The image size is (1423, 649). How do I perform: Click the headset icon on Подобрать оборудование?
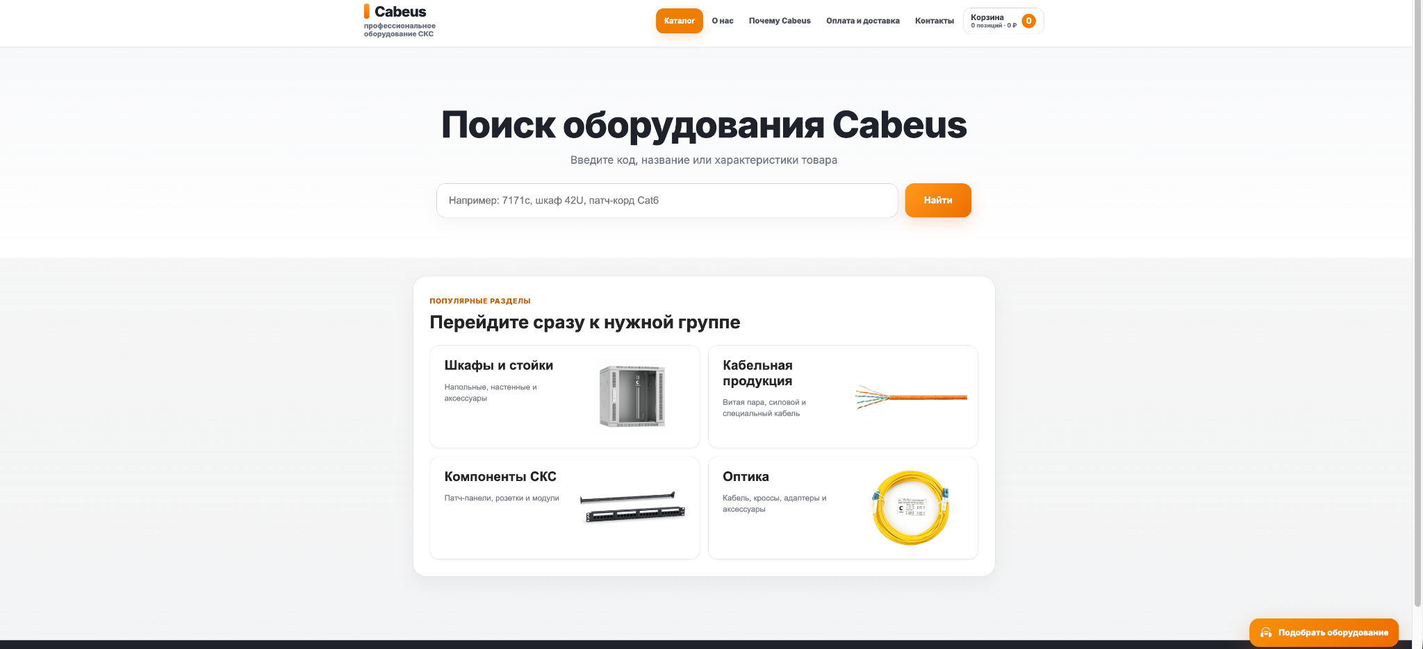[1266, 632]
